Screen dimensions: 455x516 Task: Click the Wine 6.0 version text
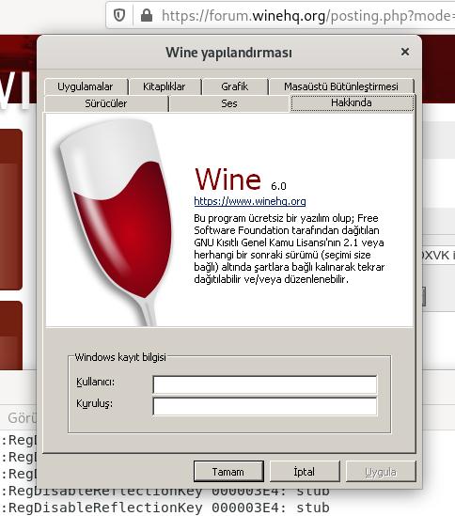pos(278,186)
